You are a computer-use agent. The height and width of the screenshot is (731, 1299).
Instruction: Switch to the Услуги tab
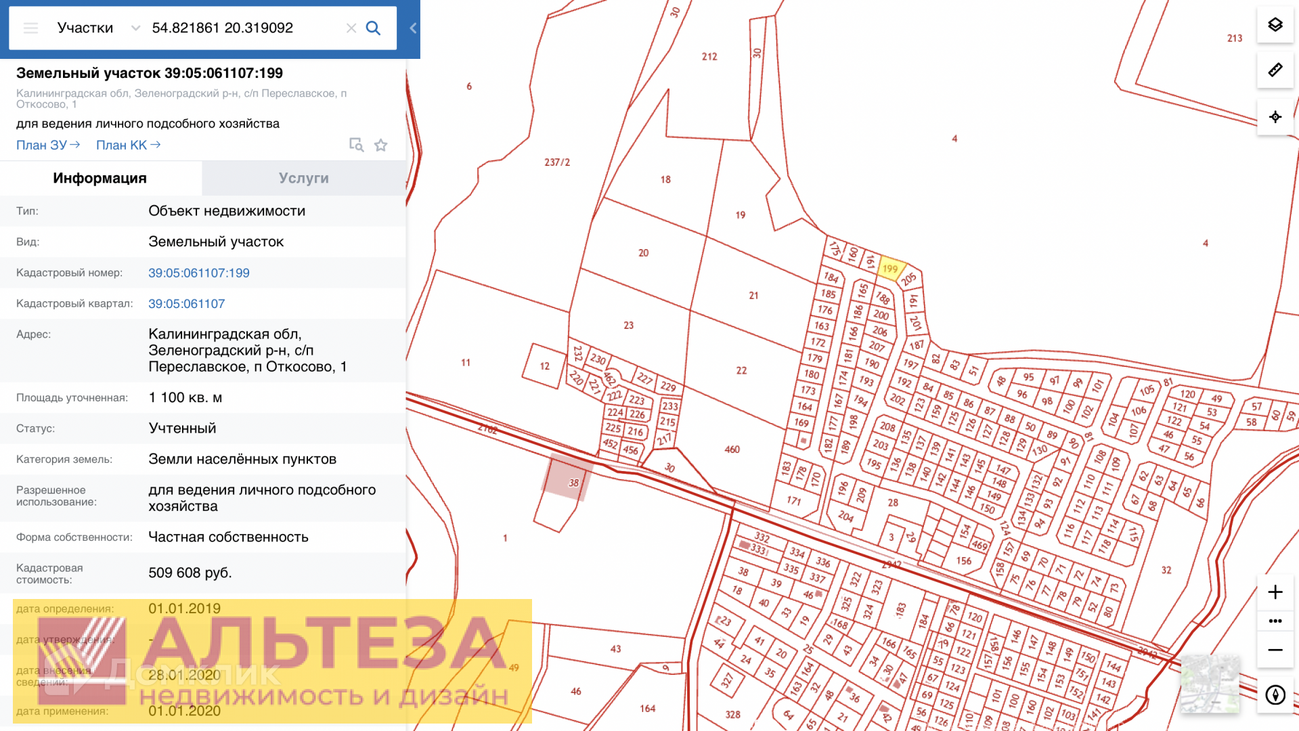tap(304, 178)
